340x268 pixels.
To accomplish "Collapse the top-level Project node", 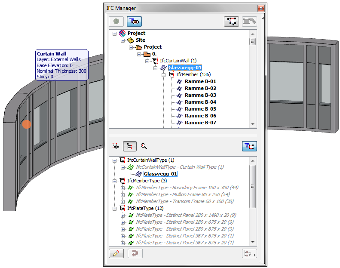I will (114, 34).
